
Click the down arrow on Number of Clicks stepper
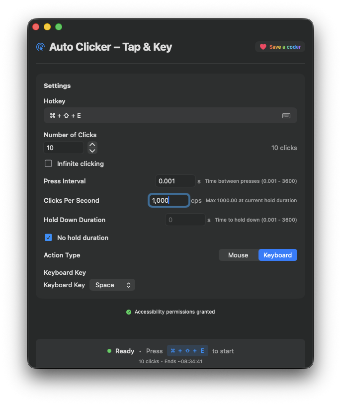(x=92, y=150)
